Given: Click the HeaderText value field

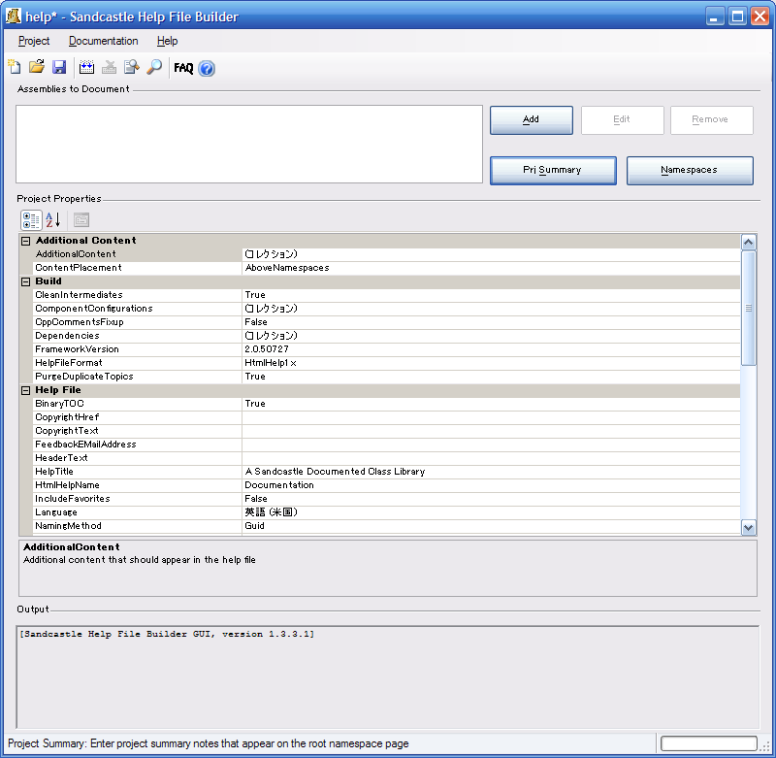Looking at the screenshot, I should [491, 458].
